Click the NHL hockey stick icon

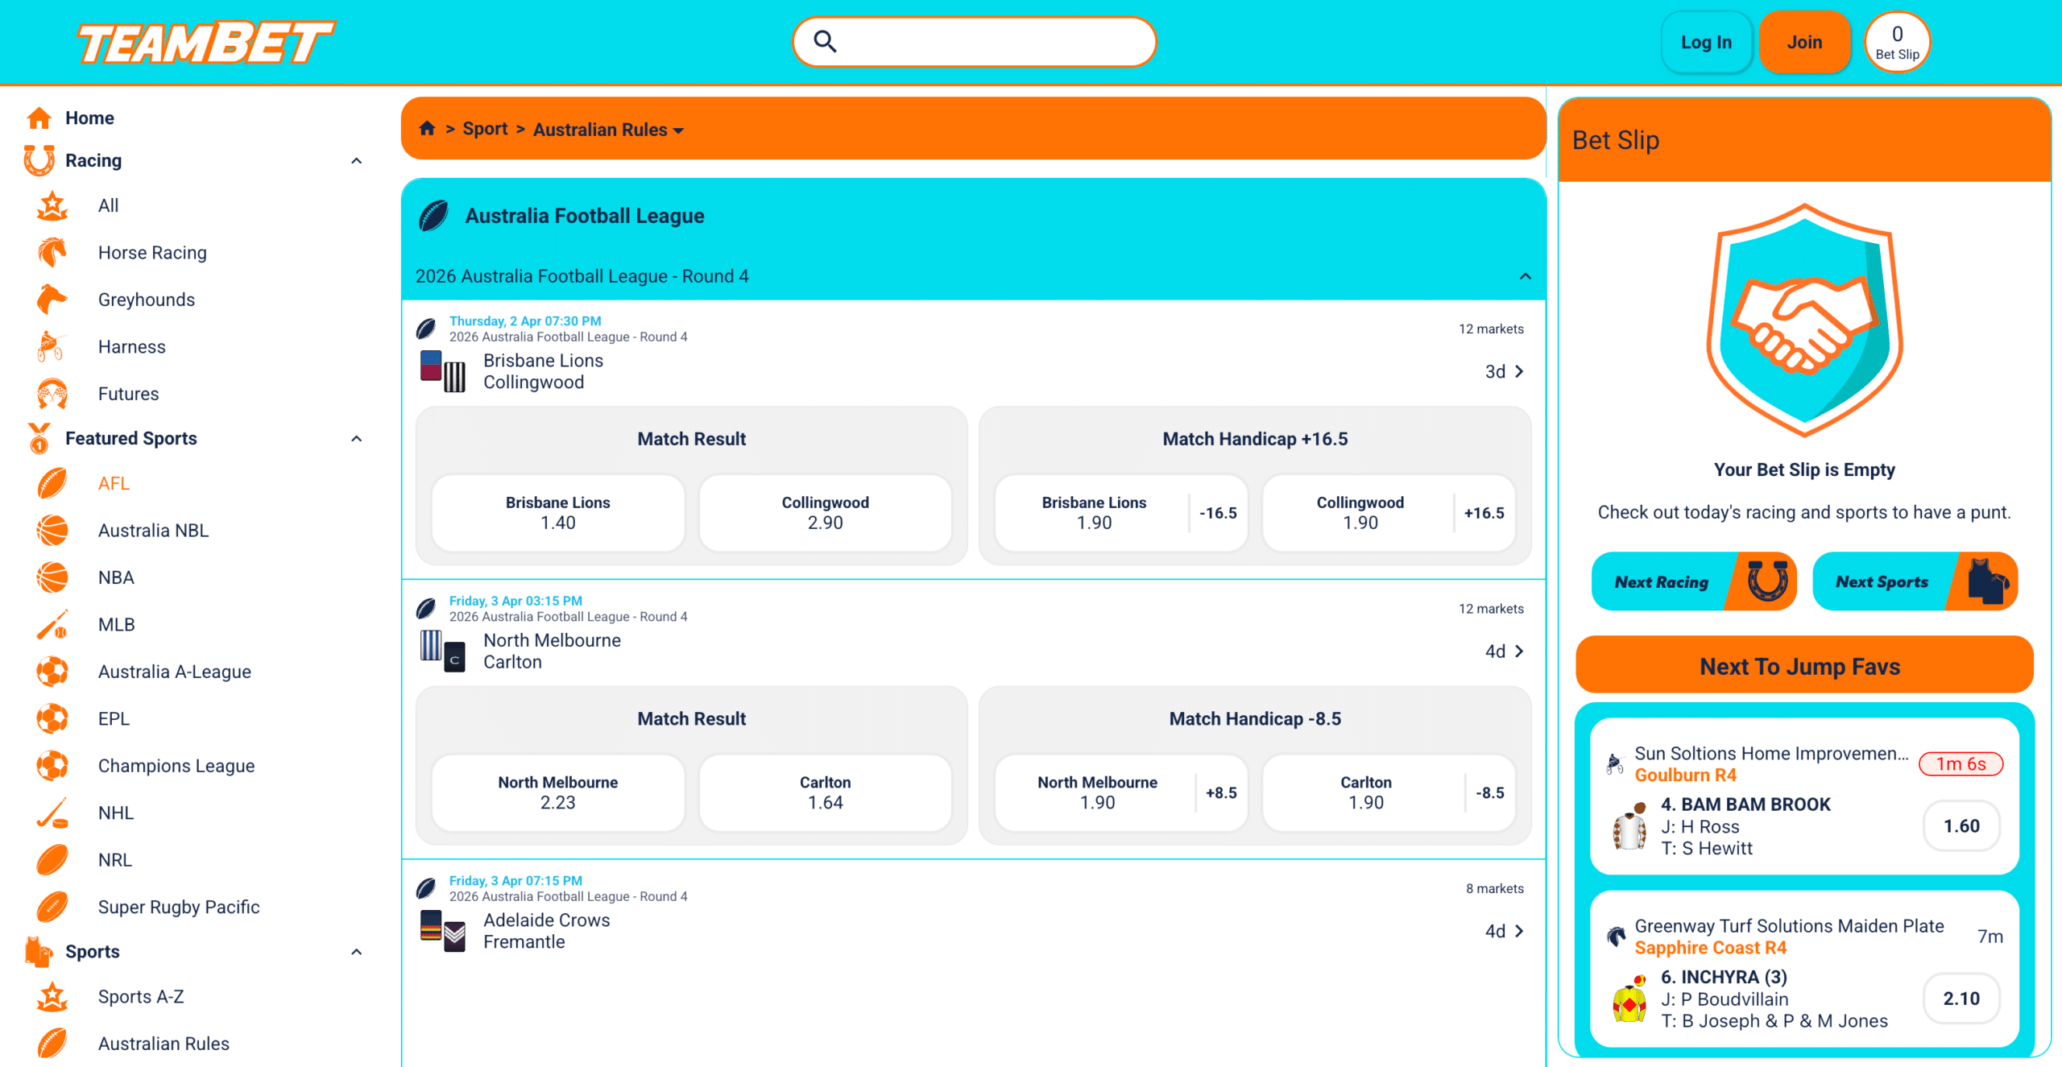[52, 813]
